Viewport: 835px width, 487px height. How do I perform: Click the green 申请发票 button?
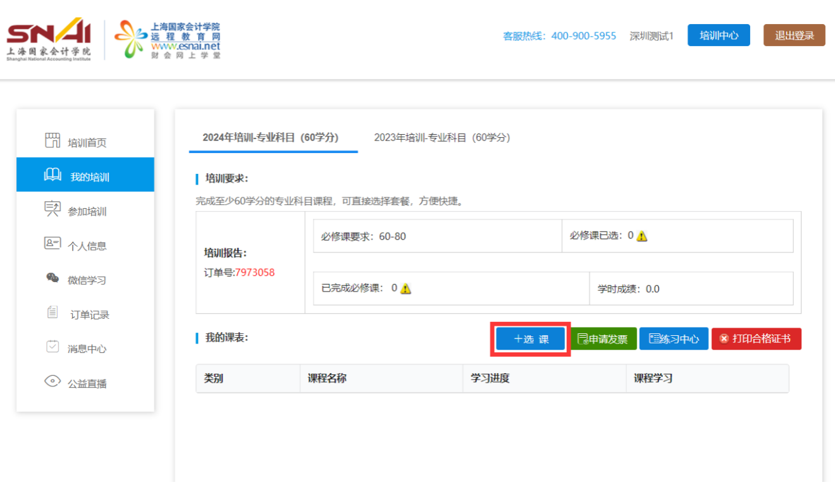(603, 339)
